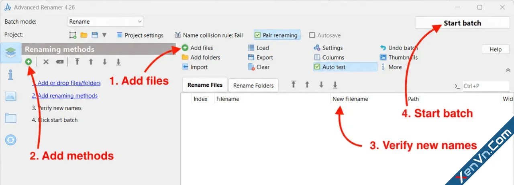
Task: Move method to top in Renaming methods toolbar
Action: coord(77,62)
